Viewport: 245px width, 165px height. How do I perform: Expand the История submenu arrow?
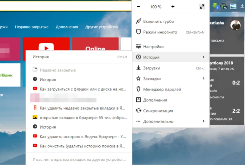203,57
